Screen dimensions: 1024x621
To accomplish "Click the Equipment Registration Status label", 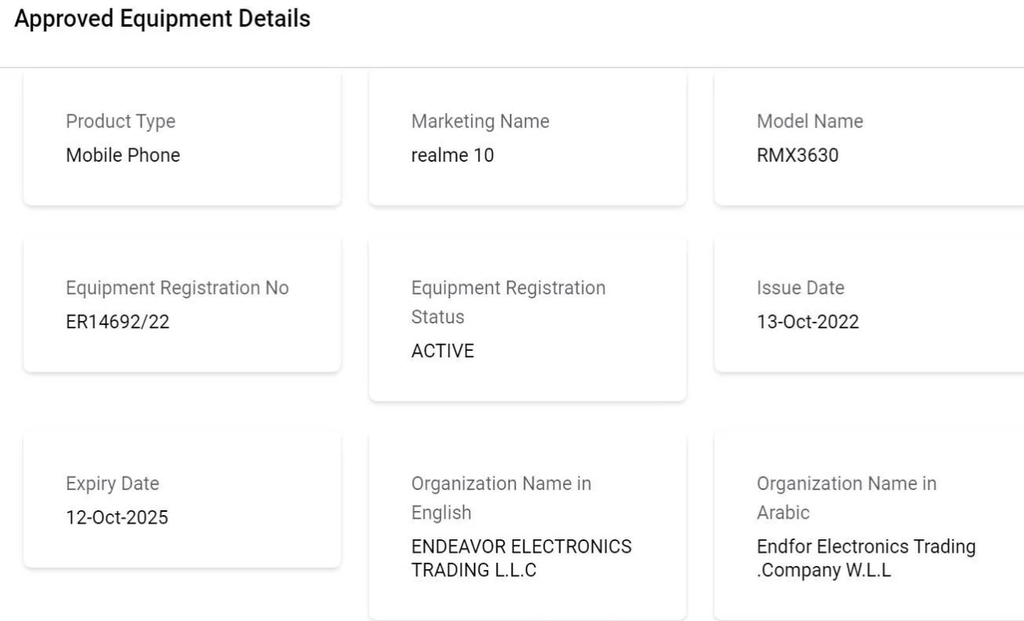I will 508,302.
